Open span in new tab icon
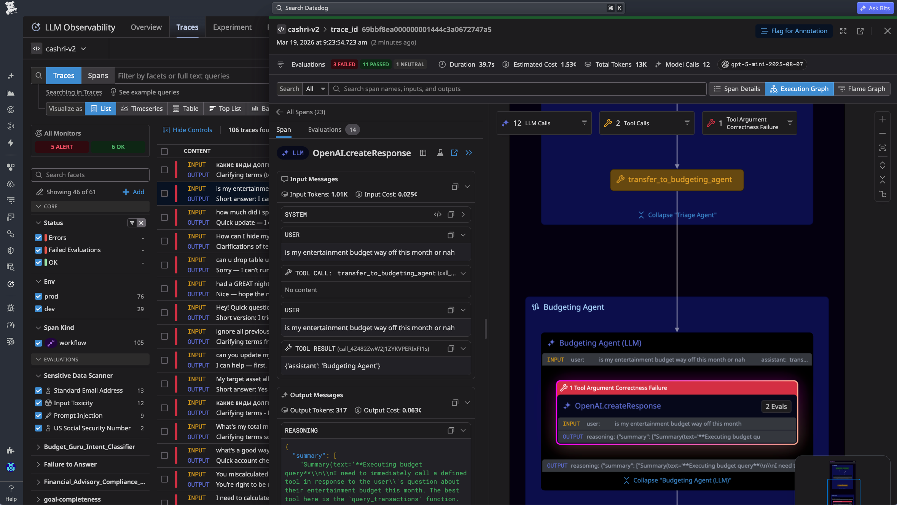Image resolution: width=897 pixels, height=505 pixels. (454, 153)
